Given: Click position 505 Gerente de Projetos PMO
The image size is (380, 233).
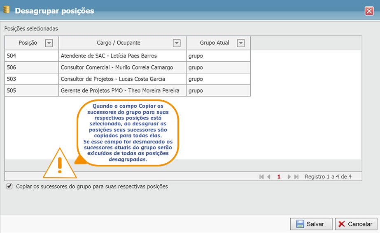Looking at the screenshot, I should [x=119, y=90].
